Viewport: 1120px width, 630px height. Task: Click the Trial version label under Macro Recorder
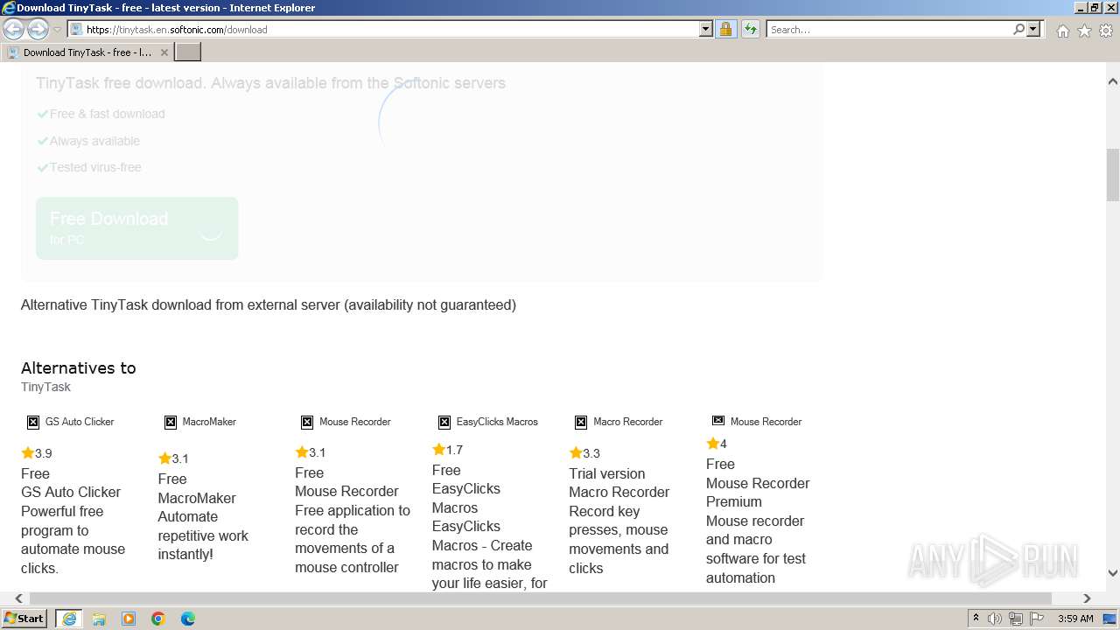point(607,473)
